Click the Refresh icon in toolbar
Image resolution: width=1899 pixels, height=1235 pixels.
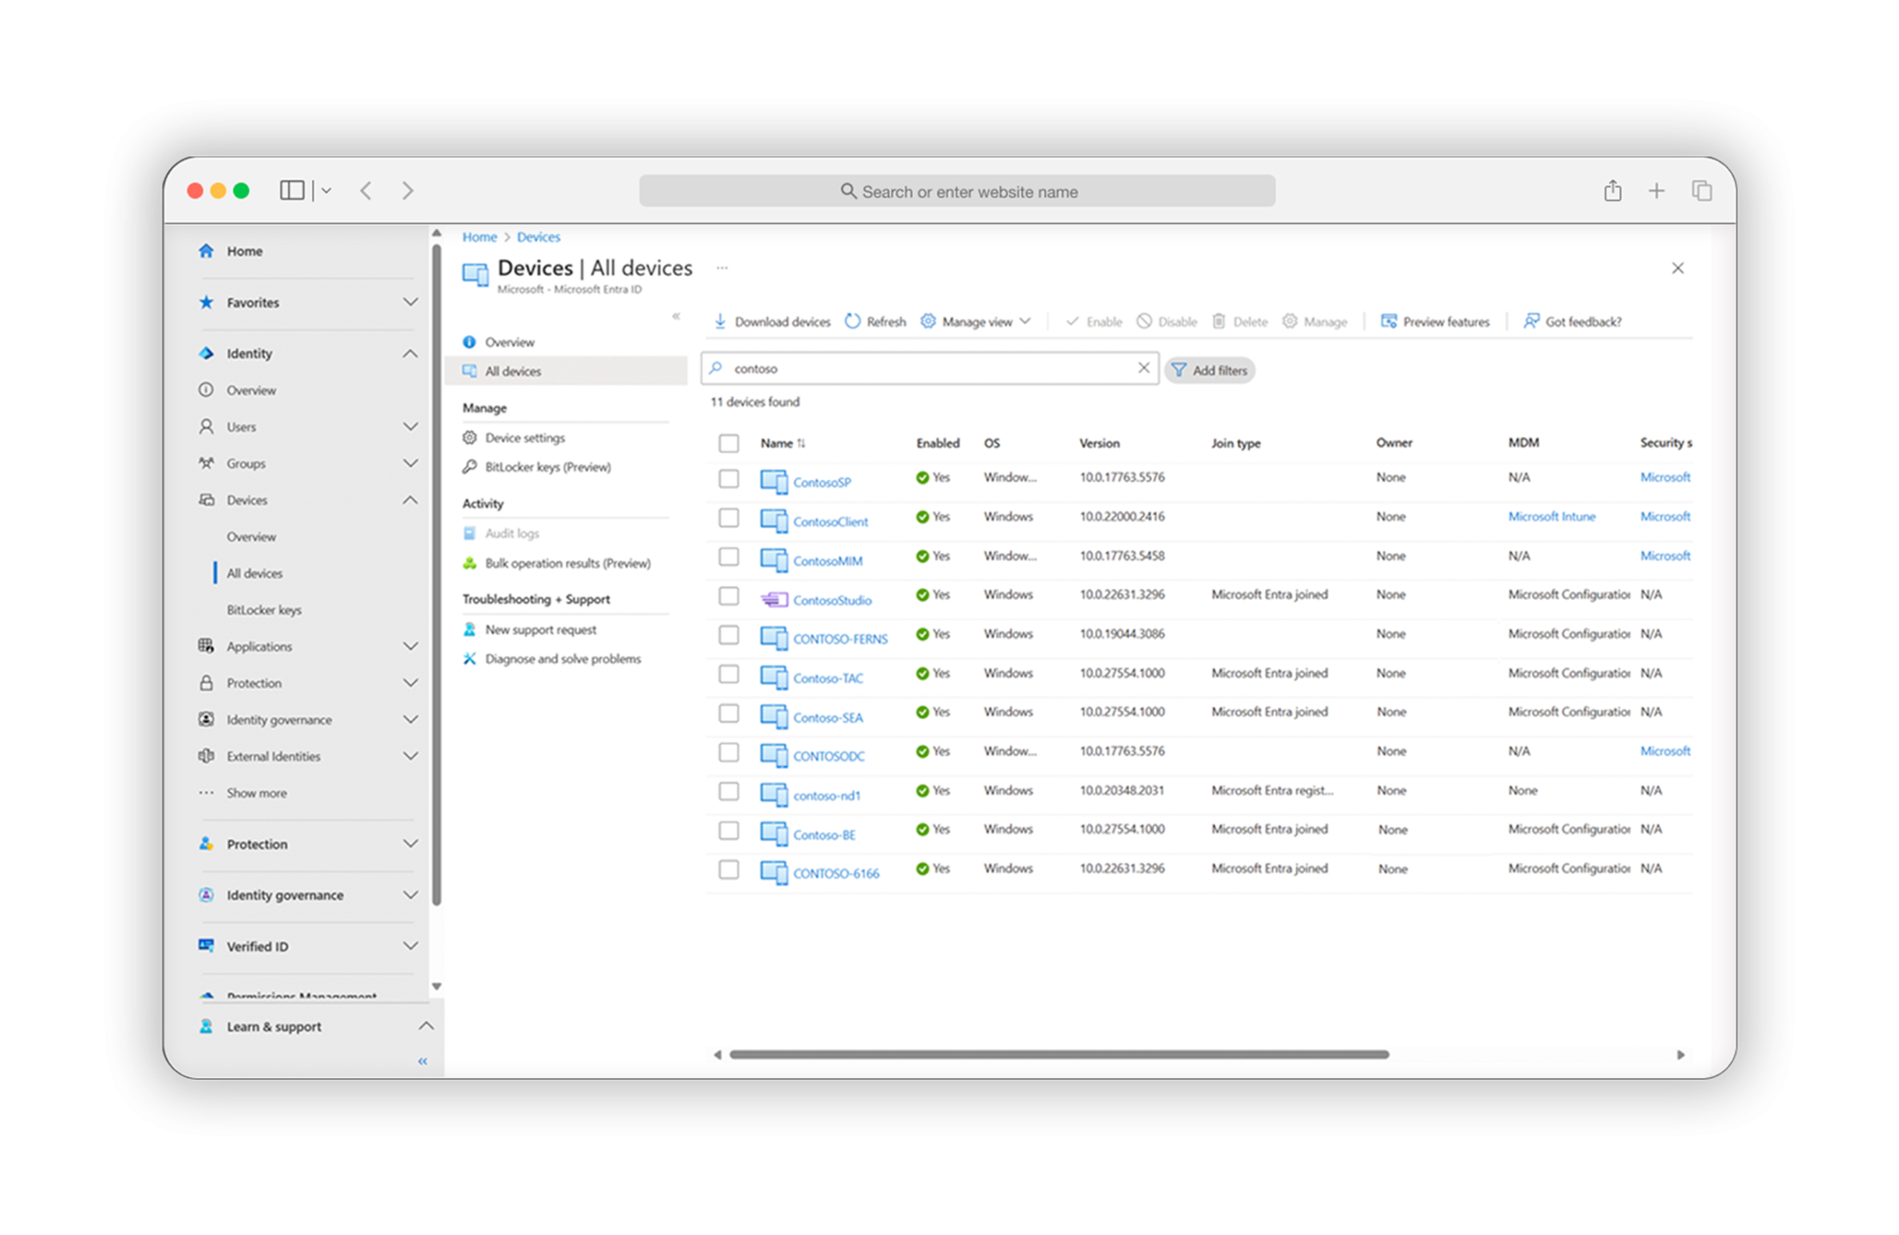pos(853,320)
